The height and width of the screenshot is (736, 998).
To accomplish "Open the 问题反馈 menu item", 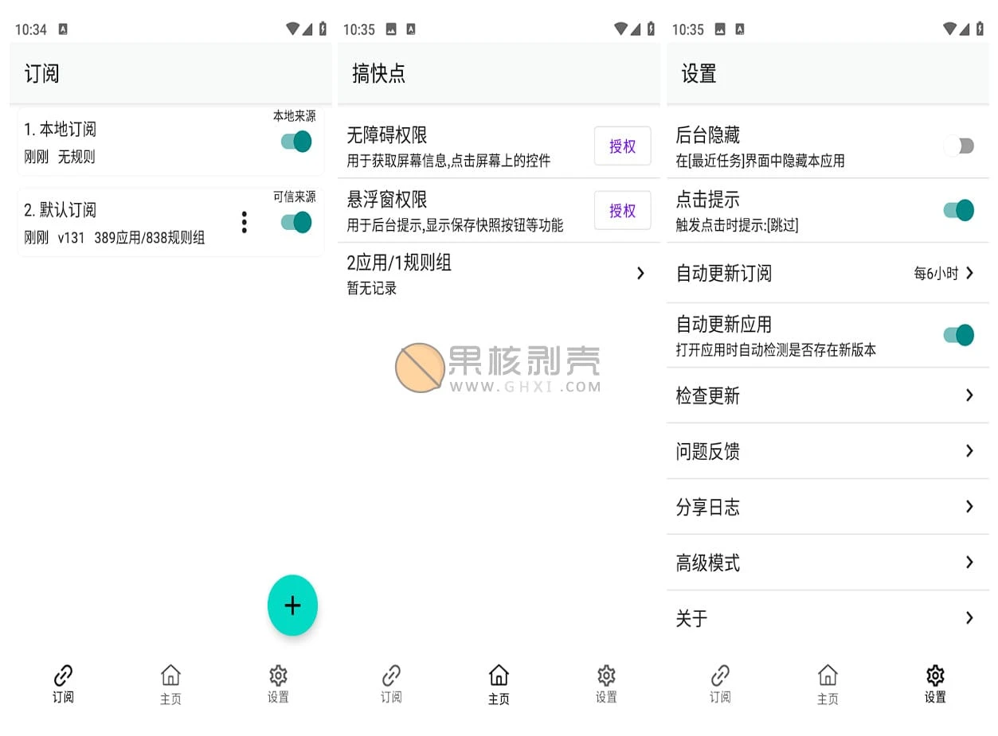I will 827,450.
